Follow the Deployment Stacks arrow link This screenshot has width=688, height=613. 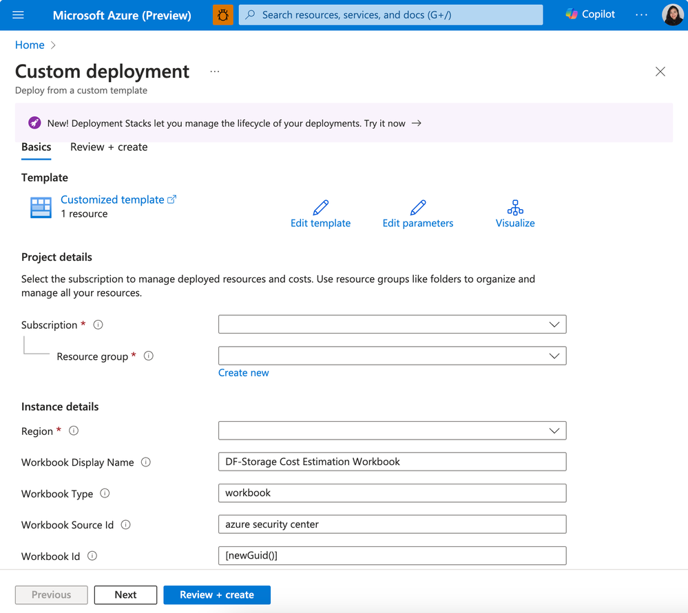(417, 123)
